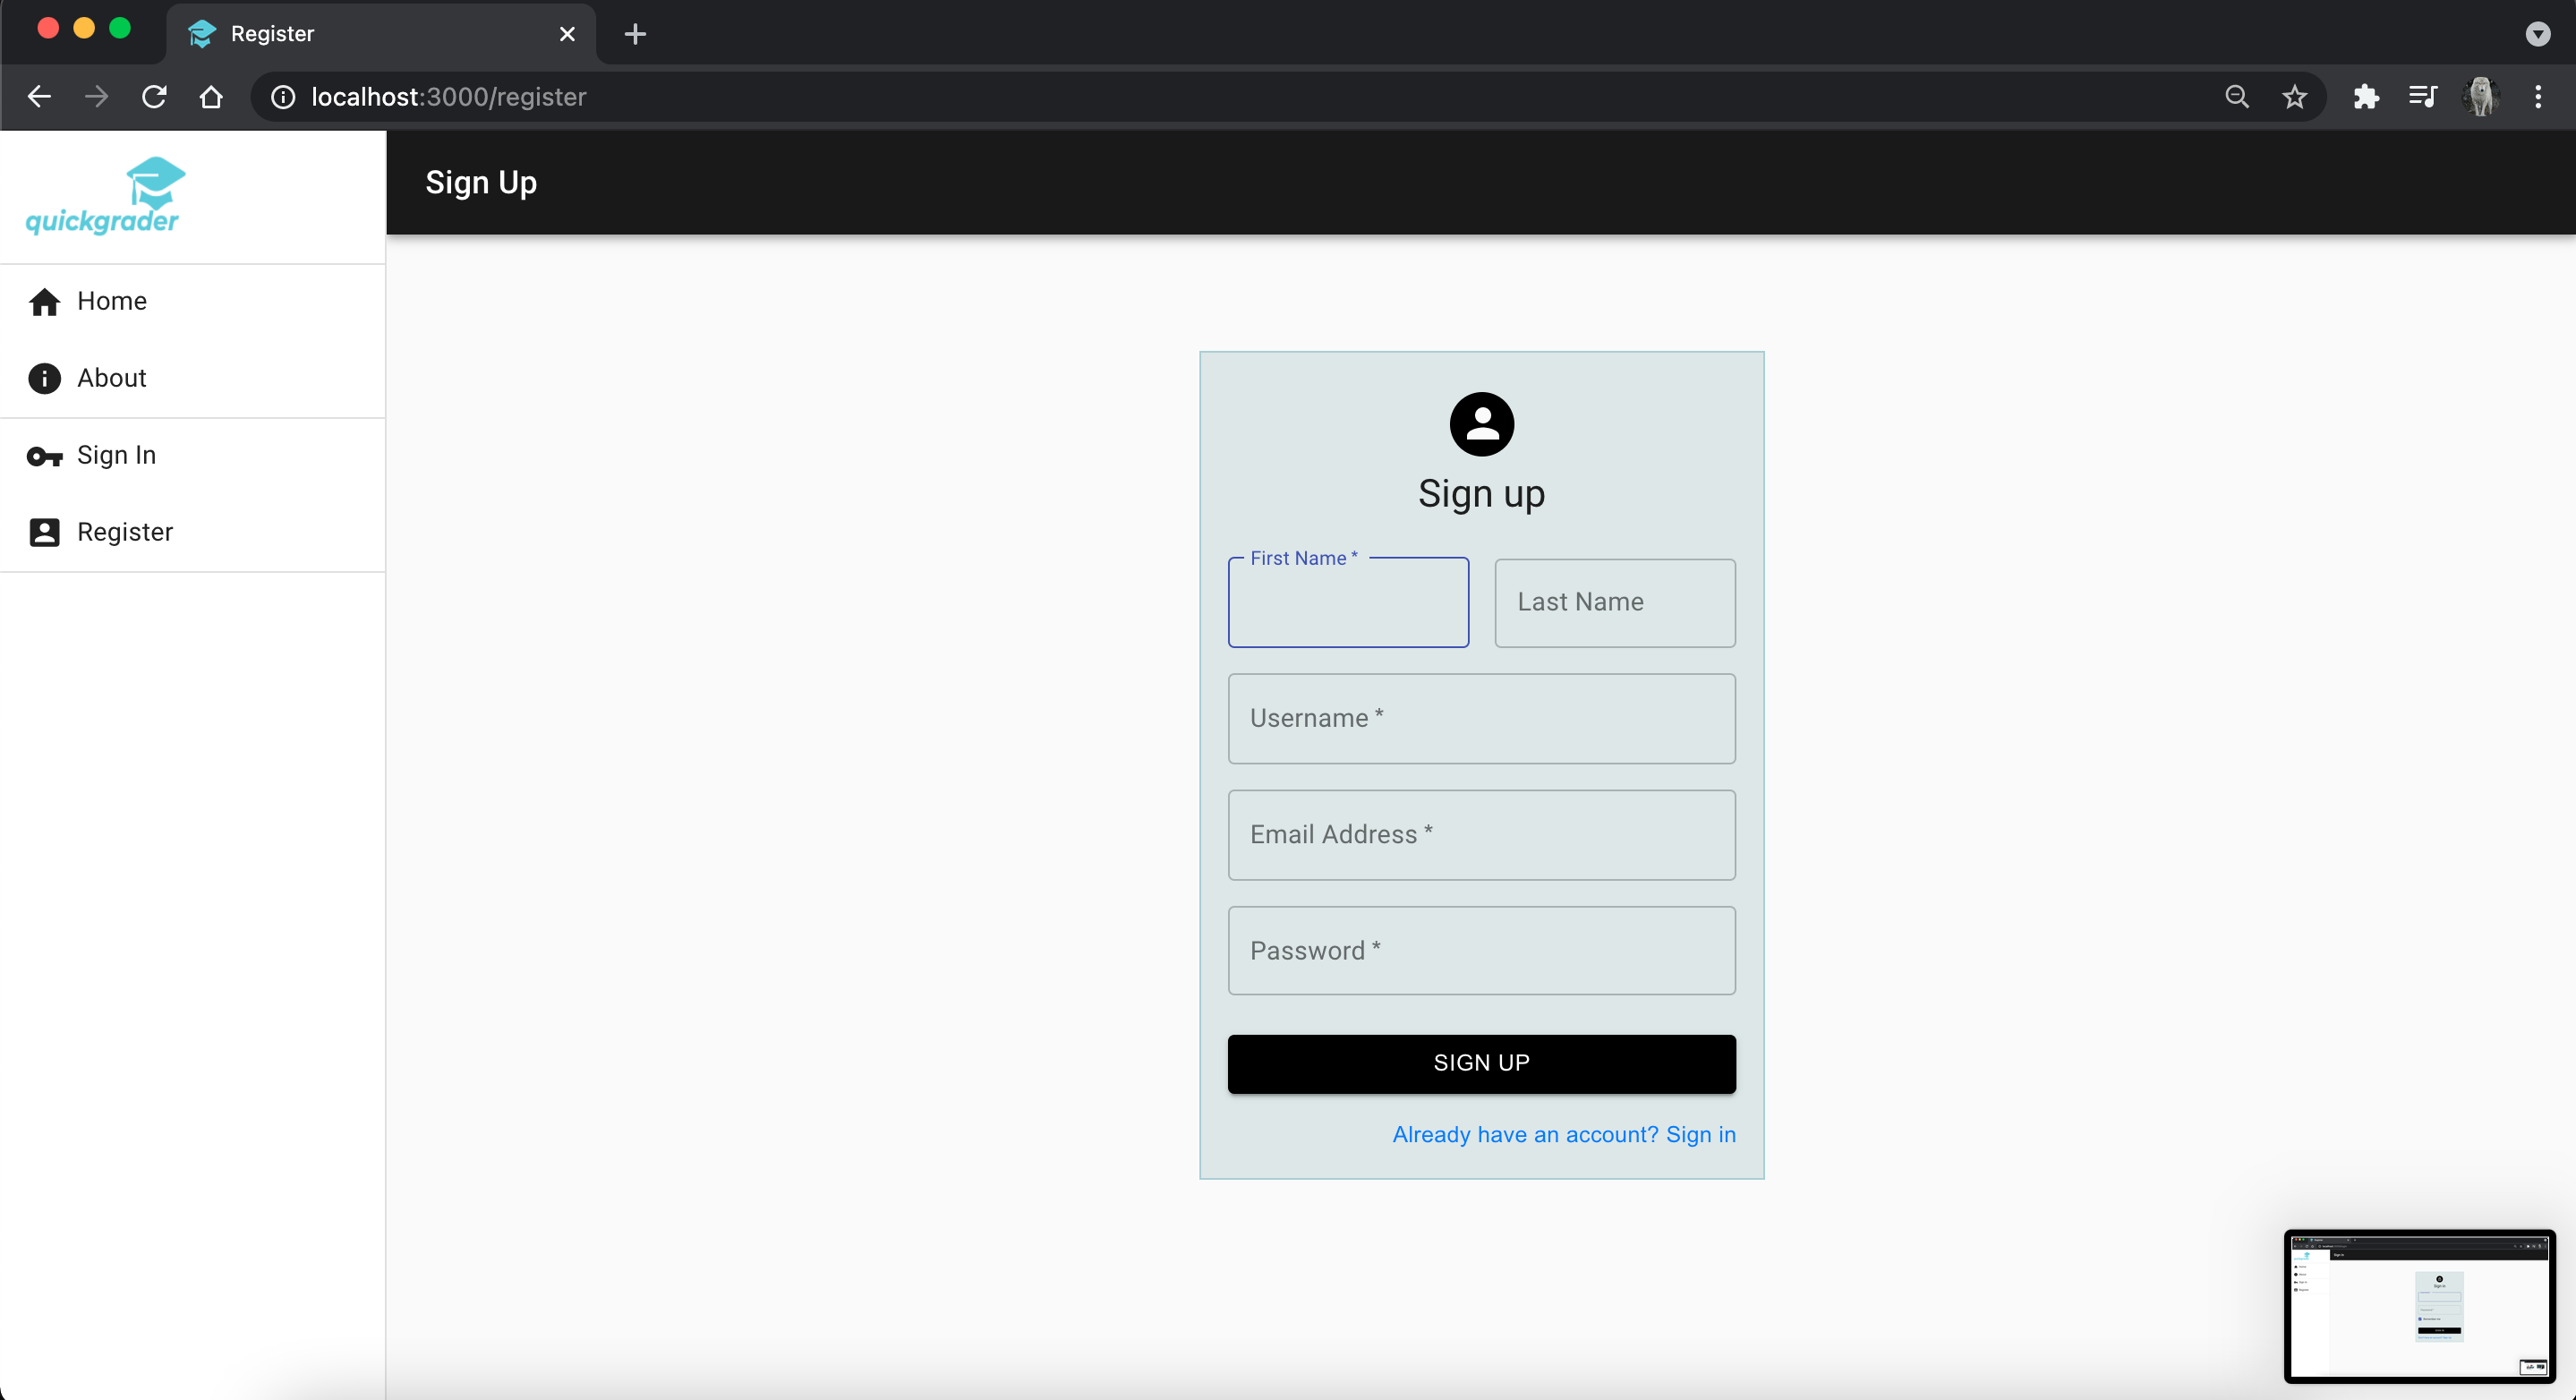Image resolution: width=2576 pixels, height=1400 pixels.
Task: Click the Home house icon in sidebar
Action: click(44, 301)
